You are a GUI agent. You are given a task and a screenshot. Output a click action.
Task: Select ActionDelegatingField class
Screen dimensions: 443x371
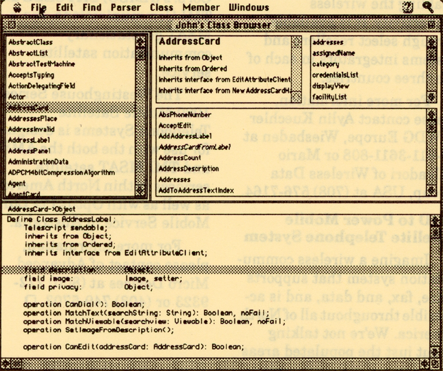pos(42,86)
